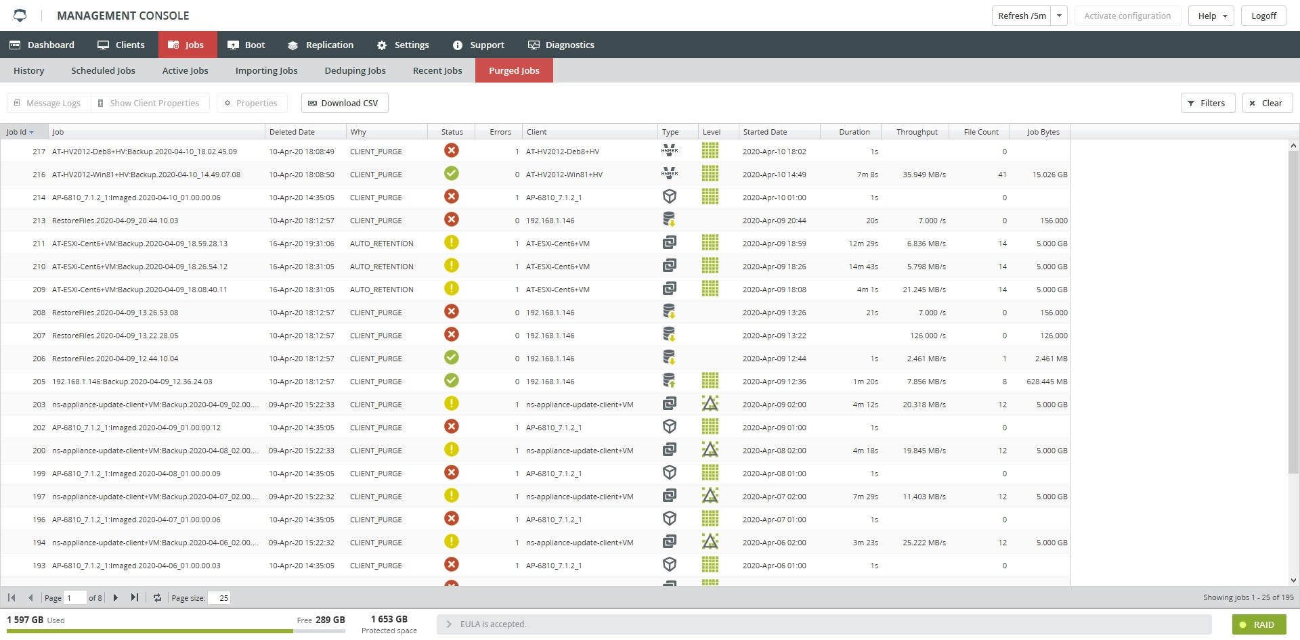
Task: Jump to the last page of results
Action: [x=135, y=597]
